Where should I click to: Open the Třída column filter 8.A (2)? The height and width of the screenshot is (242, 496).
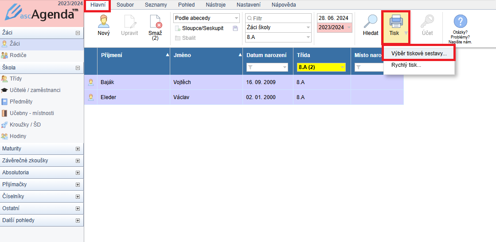click(321, 67)
